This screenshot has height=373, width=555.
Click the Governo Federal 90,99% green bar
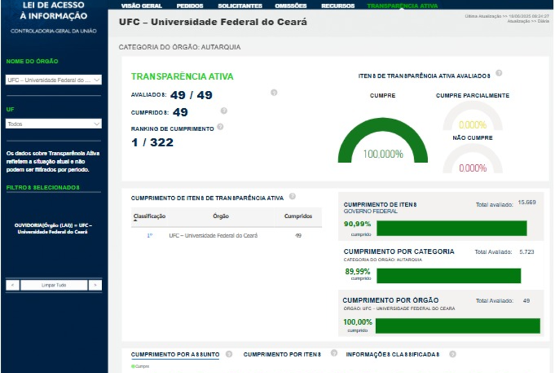coord(452,228)
